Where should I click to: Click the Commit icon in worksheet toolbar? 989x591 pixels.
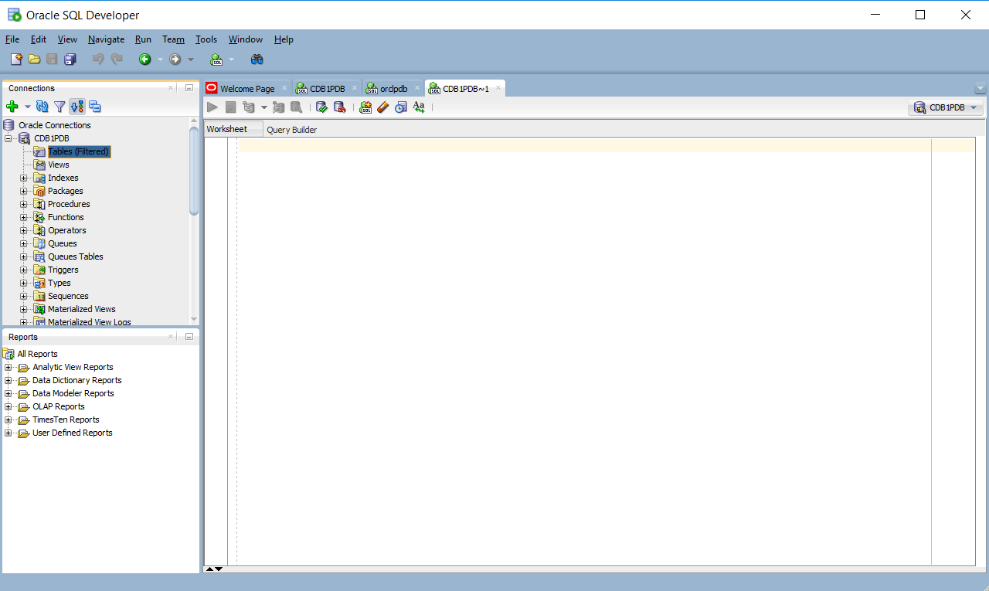click(321, 107)
